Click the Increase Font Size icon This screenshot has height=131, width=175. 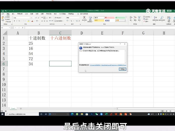(36, 18)
